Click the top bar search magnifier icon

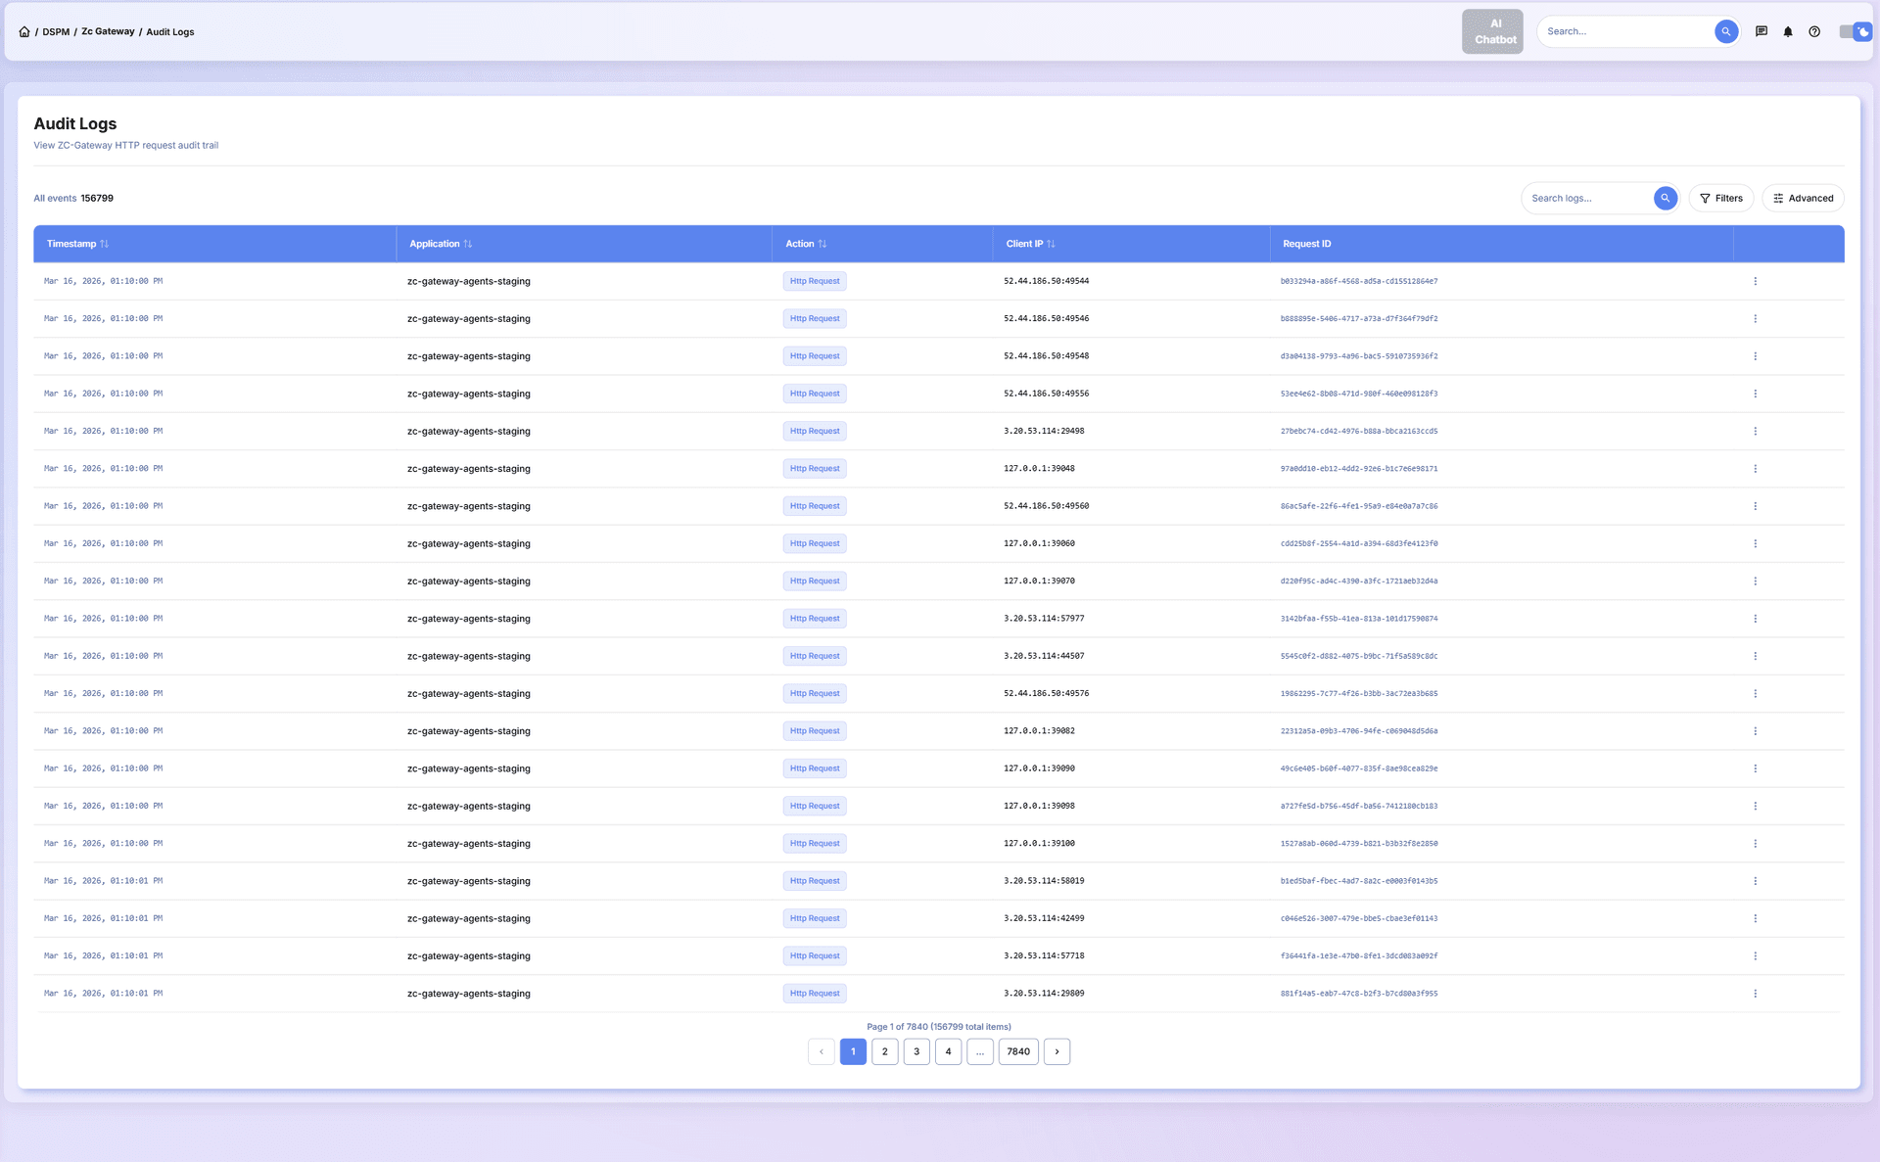point(1726,31)
